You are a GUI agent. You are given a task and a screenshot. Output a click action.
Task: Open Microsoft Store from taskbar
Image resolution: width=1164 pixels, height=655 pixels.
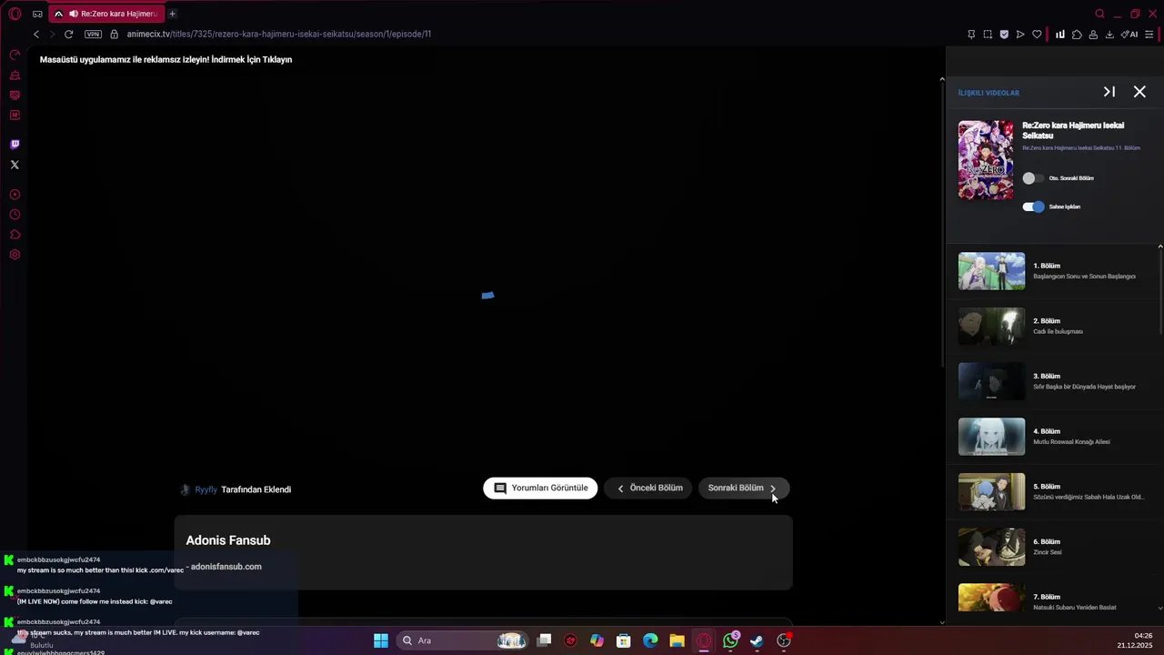click(x=623, y=640)
